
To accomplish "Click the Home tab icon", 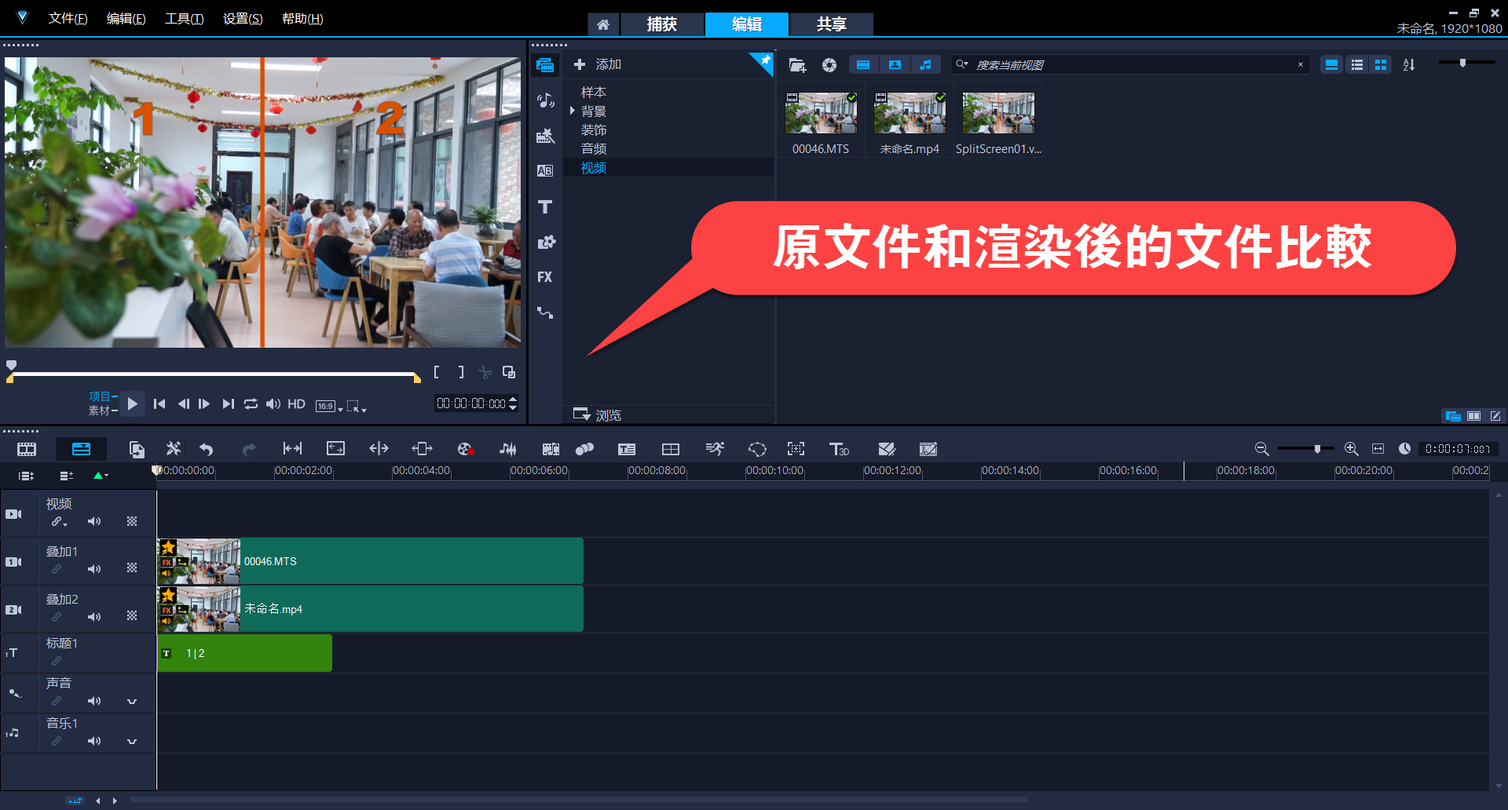I will click(x=603, y=24).
